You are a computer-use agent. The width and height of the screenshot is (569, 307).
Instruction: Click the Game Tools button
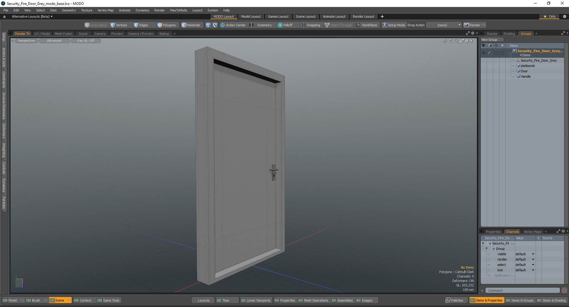point(108,300)
